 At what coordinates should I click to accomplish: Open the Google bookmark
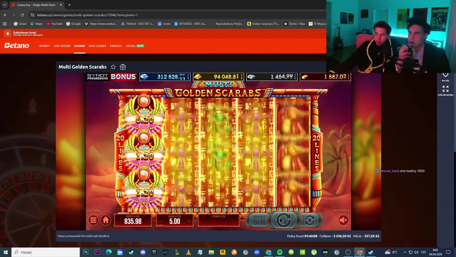73,24
